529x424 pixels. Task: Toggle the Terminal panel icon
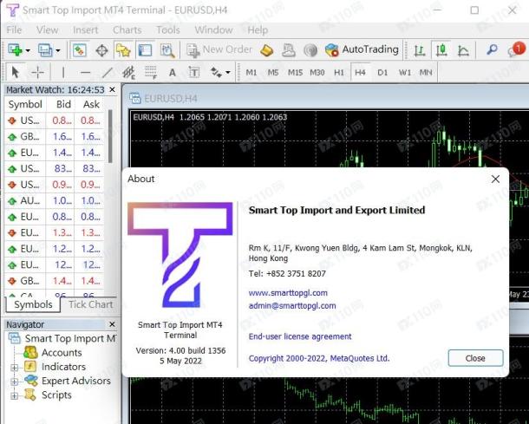click(x=145, y=50)
